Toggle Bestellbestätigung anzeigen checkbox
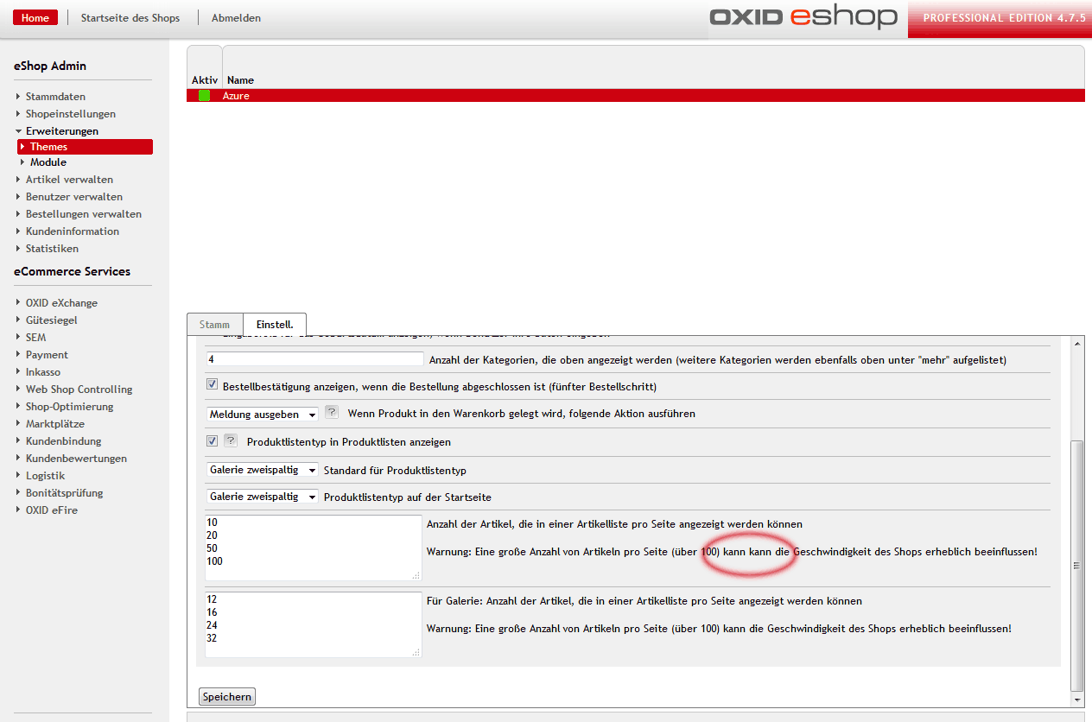Image resolution: width=1092 pixels, height=722 pixels. [213, 385]
